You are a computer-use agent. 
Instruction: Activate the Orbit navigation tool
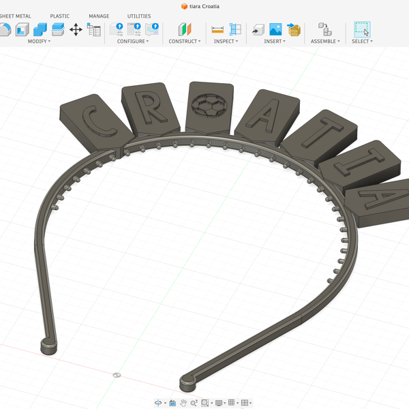click(x=158, y=403)
